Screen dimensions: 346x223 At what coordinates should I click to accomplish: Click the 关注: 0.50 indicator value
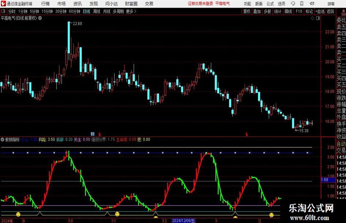coord(82,140)
